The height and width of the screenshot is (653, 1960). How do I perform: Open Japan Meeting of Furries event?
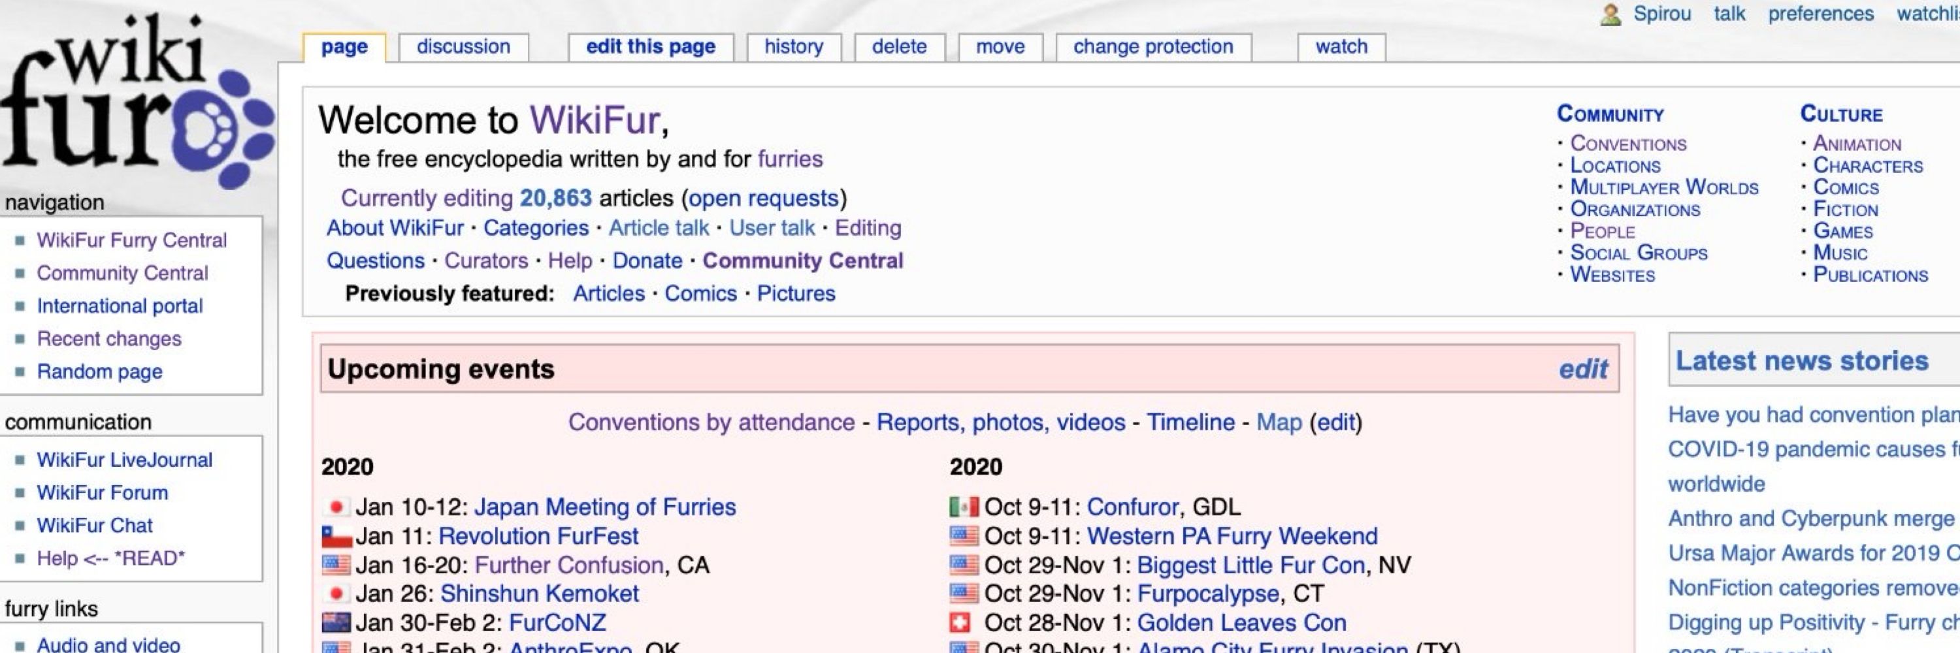click(605, 507)
